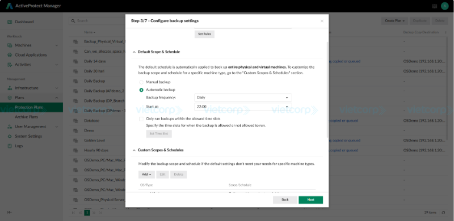
Task: Click the Activities sidebar icon
Action: click(10, 65)
